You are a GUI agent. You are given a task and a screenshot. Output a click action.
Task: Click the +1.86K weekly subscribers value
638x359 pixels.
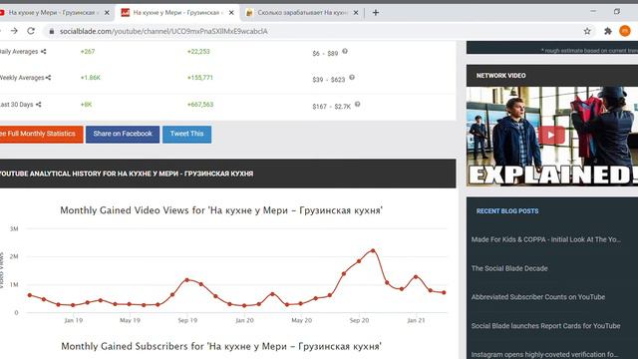(91, 78)
